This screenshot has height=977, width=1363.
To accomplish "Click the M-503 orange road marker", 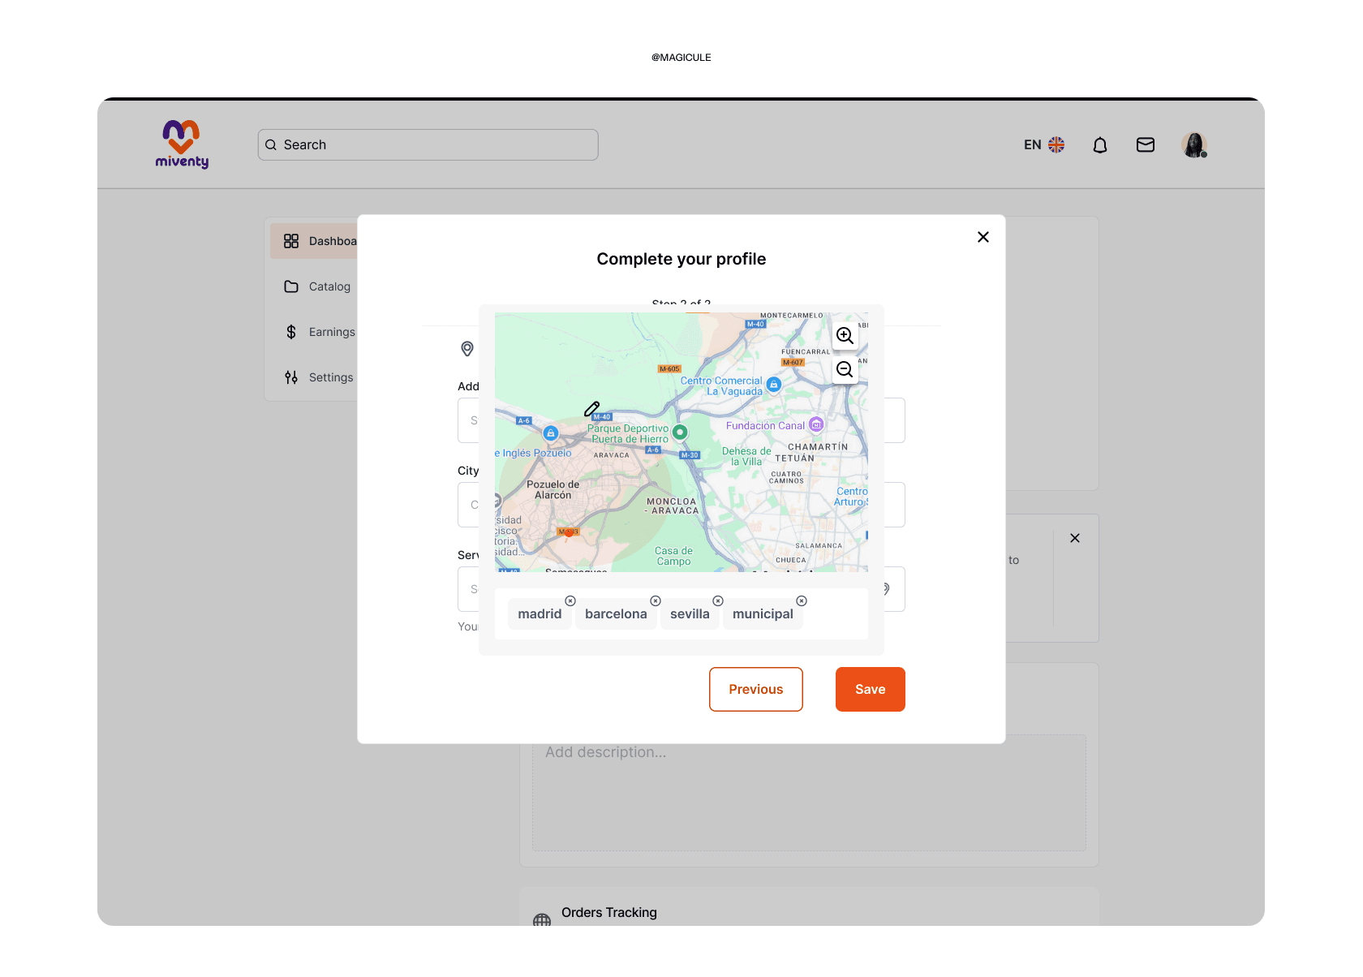I will click(569, 532).
